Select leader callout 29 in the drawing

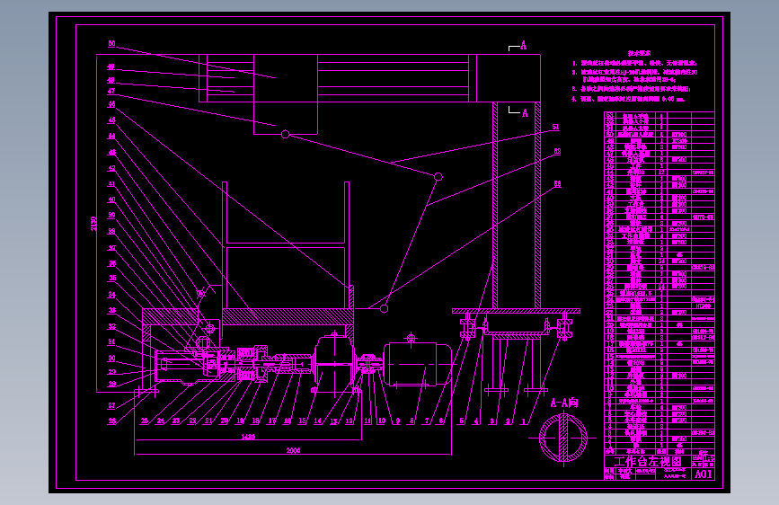click(112, 372)
